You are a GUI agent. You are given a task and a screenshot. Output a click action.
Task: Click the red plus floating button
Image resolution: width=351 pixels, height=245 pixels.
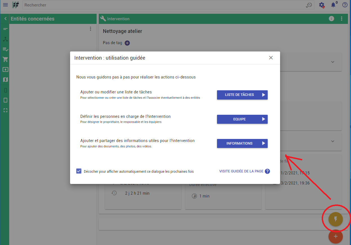click(336, 237)
